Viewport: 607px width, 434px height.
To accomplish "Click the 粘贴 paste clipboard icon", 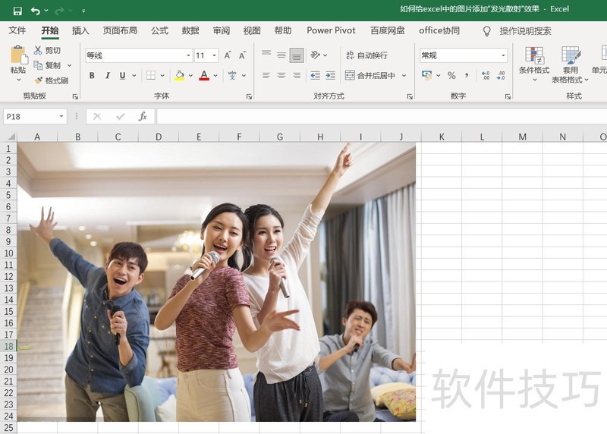I will tap(18, 55).
